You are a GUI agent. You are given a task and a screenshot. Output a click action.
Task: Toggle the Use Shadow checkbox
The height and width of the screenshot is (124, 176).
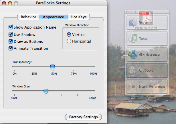[11, 35]
